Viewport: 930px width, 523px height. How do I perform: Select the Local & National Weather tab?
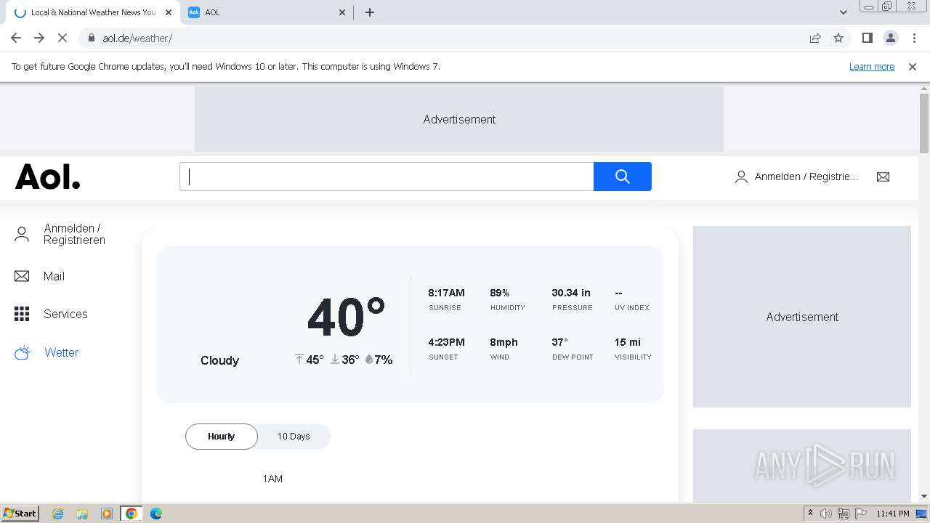click(93, 12)
